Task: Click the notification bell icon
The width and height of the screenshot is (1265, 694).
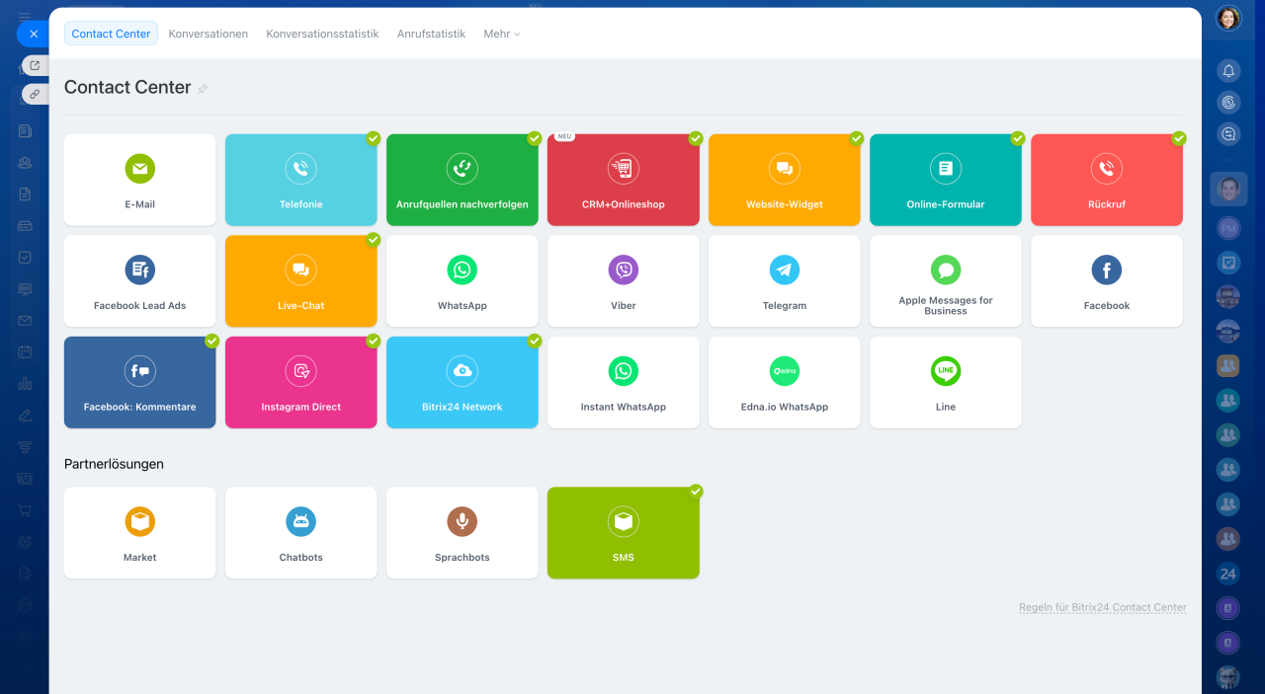Action: coord(1228,71)
